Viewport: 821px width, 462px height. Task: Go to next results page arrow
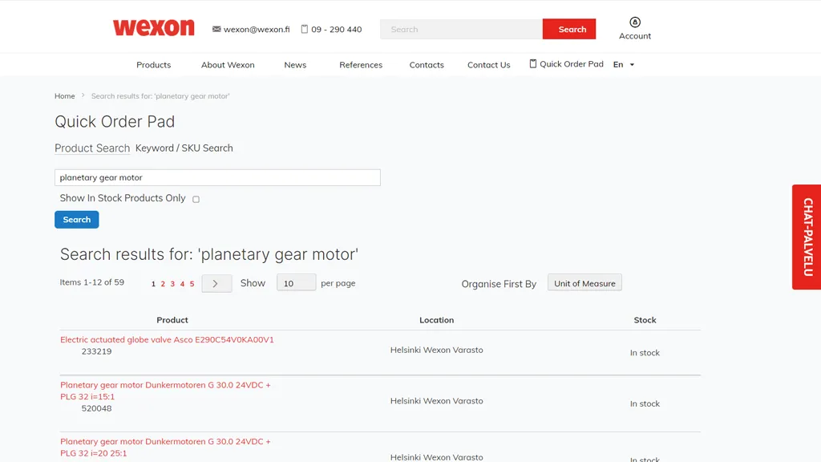pos(216,283)
